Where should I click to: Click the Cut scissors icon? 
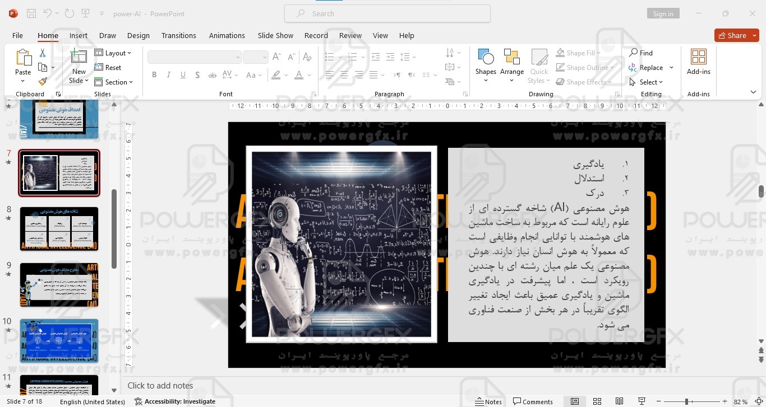(43, 53)
